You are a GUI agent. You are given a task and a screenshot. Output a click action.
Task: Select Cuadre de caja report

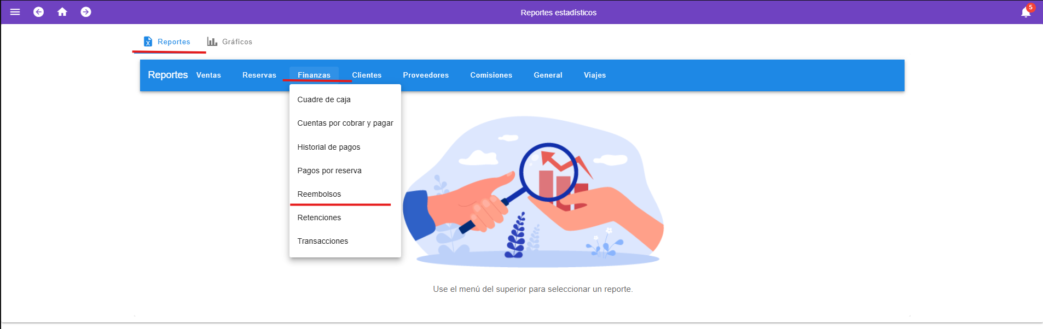[x=324, y=99]
